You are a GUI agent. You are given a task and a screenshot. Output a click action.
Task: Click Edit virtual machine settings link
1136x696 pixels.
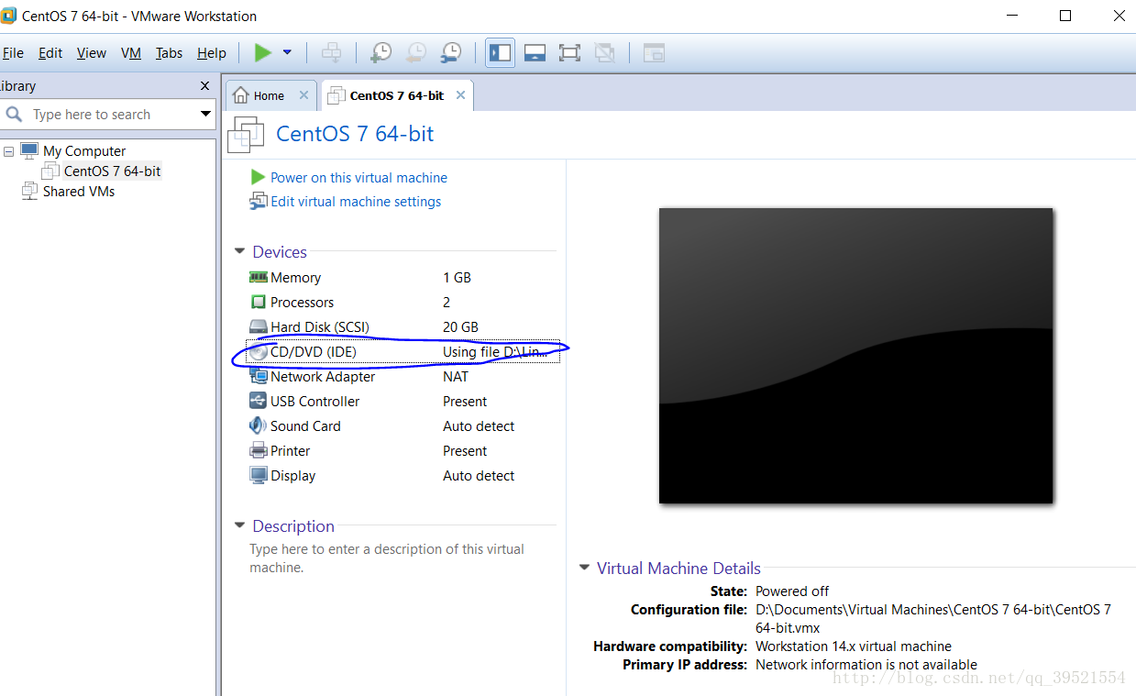[356, 202]
